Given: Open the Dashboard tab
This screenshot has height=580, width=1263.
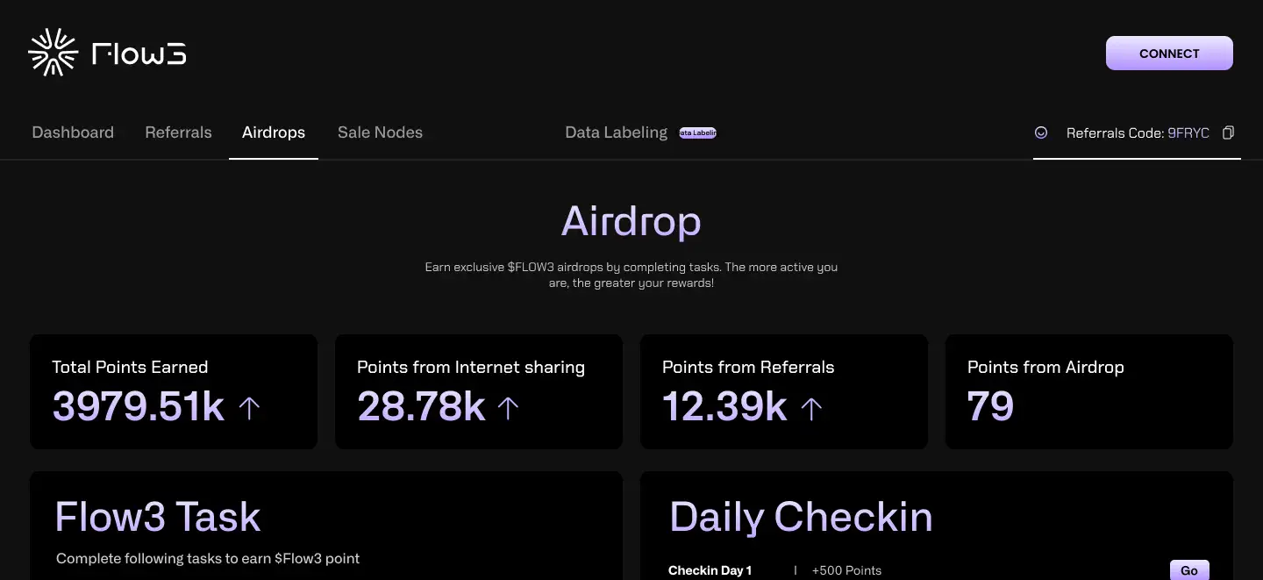Looking at the screenshot, I should (73, 132).
